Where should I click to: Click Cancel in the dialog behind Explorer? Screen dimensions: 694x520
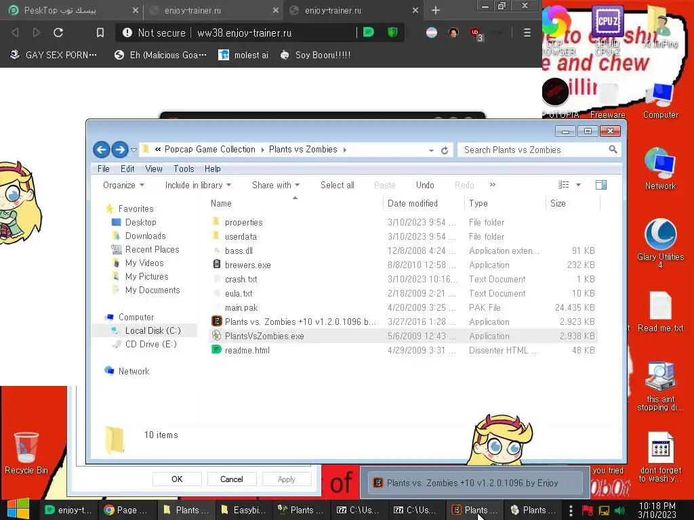click(232, 479)
